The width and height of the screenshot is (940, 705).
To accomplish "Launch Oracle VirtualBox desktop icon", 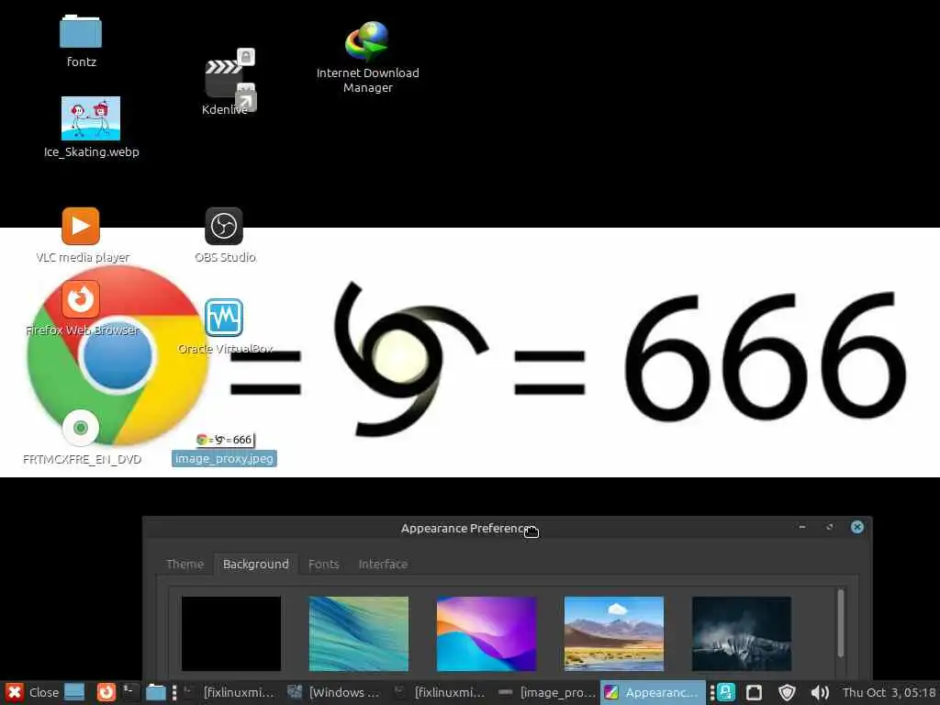I will click(x=224, y=318).
